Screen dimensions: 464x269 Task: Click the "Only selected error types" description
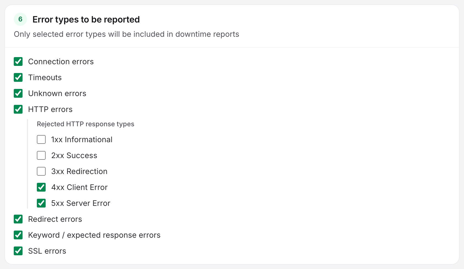(126, 34)
